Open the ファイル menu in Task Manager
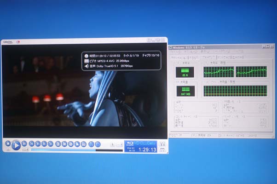 tap(175, 52)
